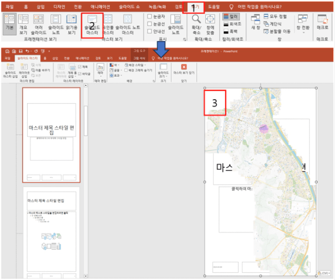Image resolution: width=335 pixels, height=280 pixels.
Task: Toggle the Ruler (눈금자) checkbox
Action: point(149,16)
